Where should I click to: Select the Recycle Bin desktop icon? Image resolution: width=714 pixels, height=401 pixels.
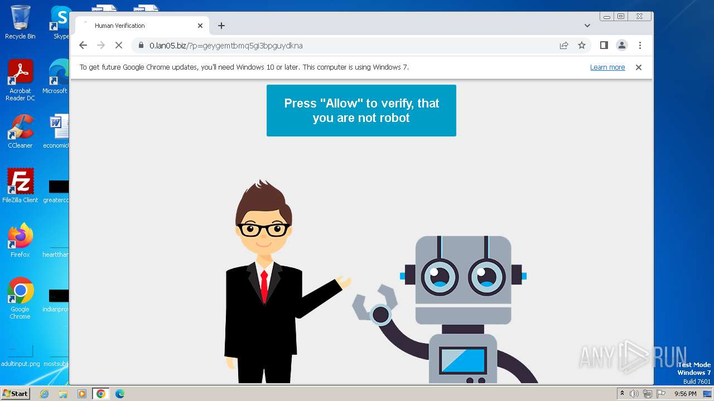(20, 22)
